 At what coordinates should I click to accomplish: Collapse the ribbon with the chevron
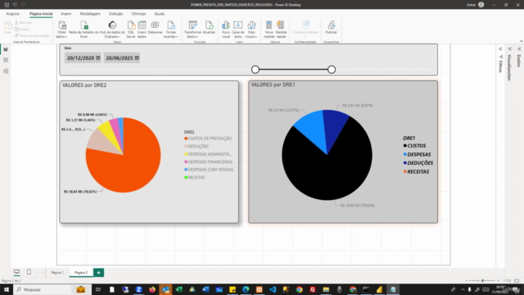pos(521,41)
